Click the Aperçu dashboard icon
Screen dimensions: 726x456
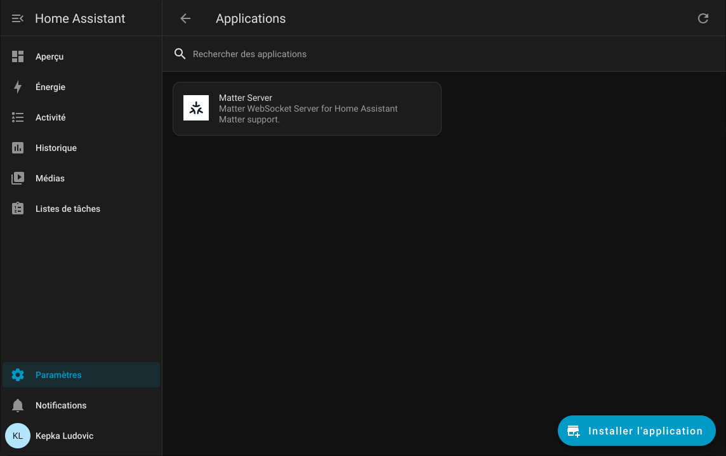click(18, 57)
